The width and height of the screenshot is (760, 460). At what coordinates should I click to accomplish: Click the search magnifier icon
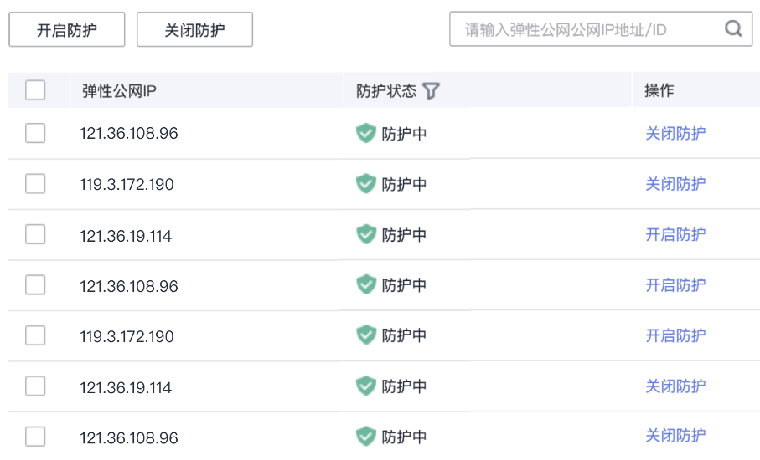733,29
